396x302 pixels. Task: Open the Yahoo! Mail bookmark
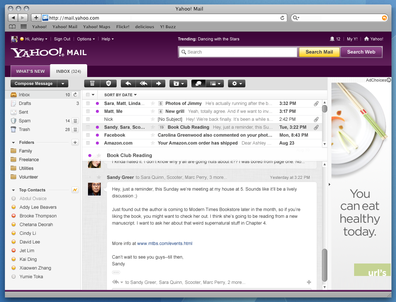(x=65, y=27)
